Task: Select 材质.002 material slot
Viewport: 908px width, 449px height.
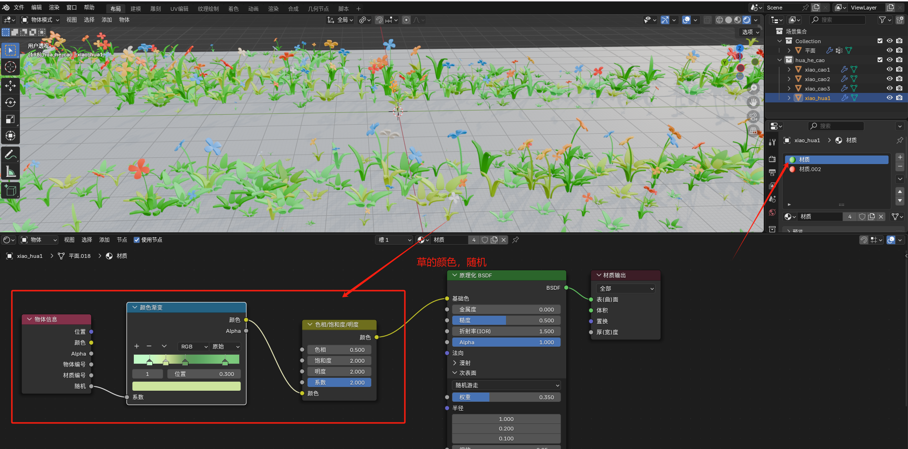Action: [836, 169]
